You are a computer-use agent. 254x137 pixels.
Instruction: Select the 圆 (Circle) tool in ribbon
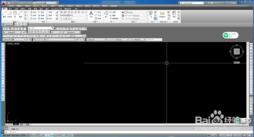tap(15, 14)
